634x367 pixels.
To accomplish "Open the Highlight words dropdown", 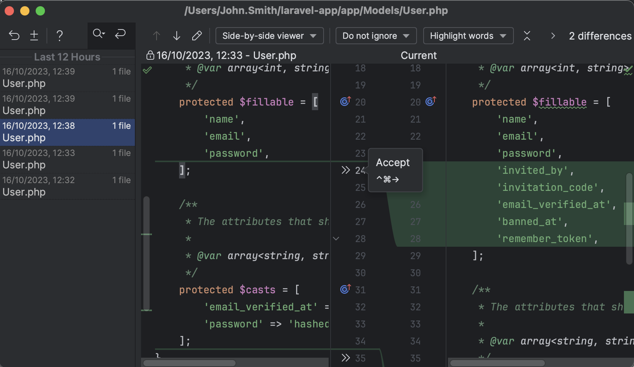I will tap(468, 36).
